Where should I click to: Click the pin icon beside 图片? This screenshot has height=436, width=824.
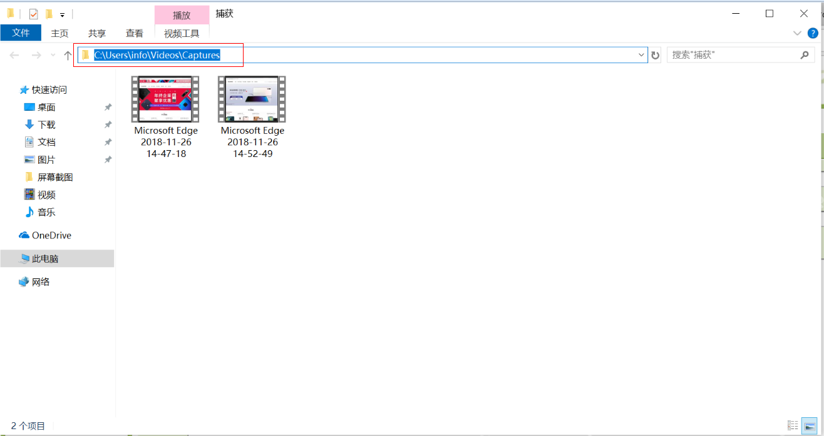click(108, 160)
